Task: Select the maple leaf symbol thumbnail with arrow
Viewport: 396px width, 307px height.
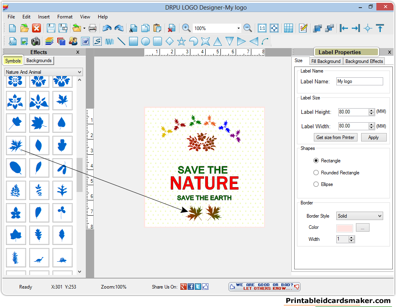Action: (x=16, y=145)
